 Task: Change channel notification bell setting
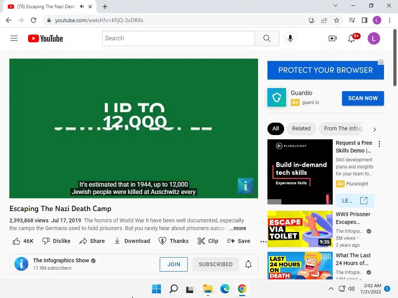point(248,264)
